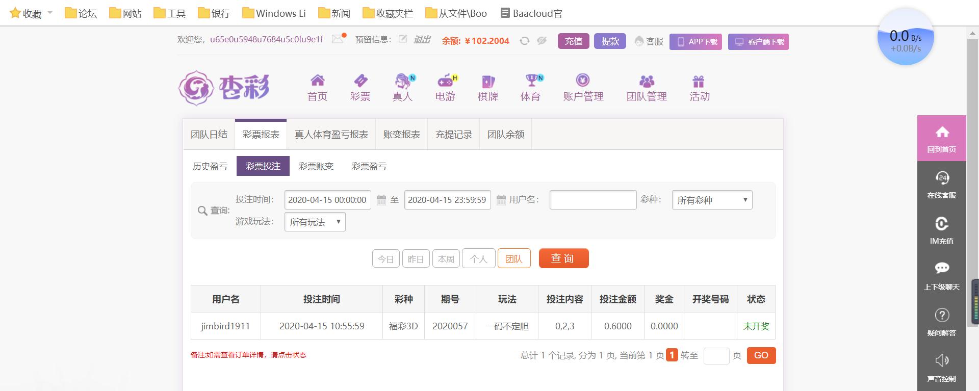Image resolution: width=979 pixels, height=391 pixels.
Task: Select the 本周 filter toggle
Action: (446, 259)
